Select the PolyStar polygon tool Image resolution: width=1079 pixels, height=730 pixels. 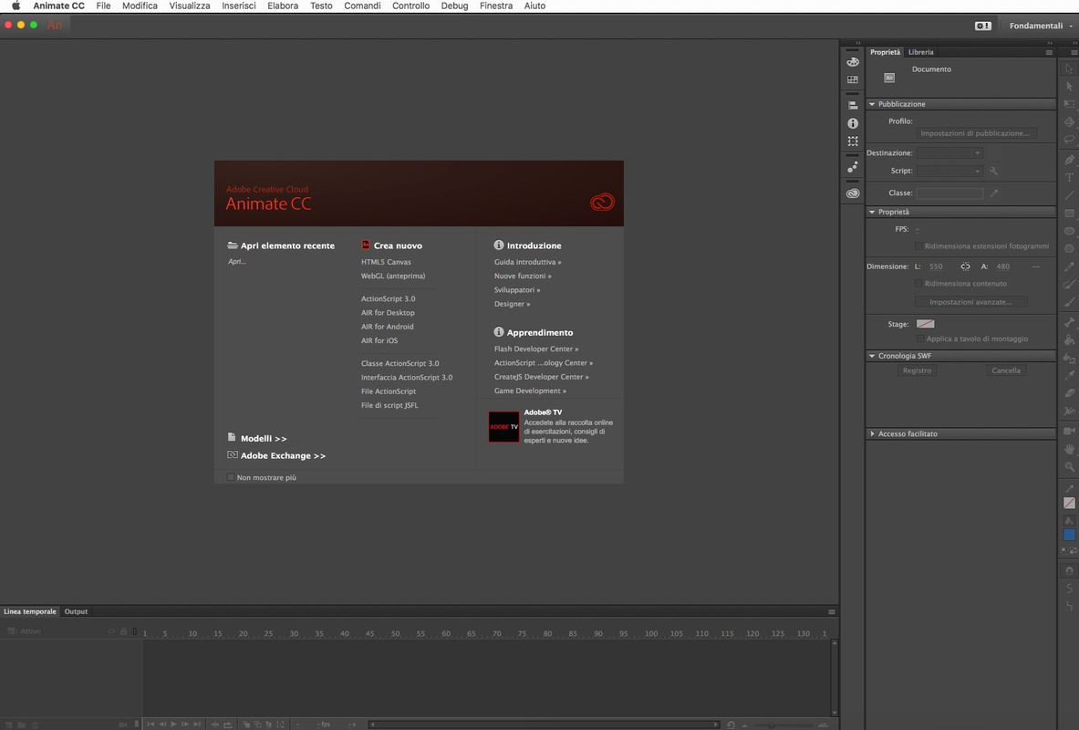click(x=1069, y=248)
